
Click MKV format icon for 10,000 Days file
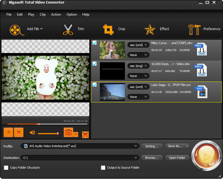pos(201,70)
